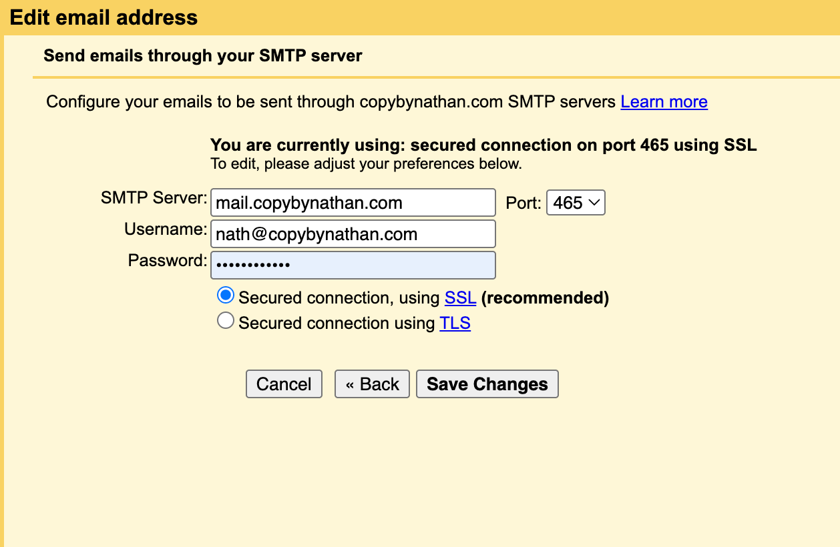840x547 pixels.
Task: Open the Port 465 dropdown
Action: (x=576, y=203)
